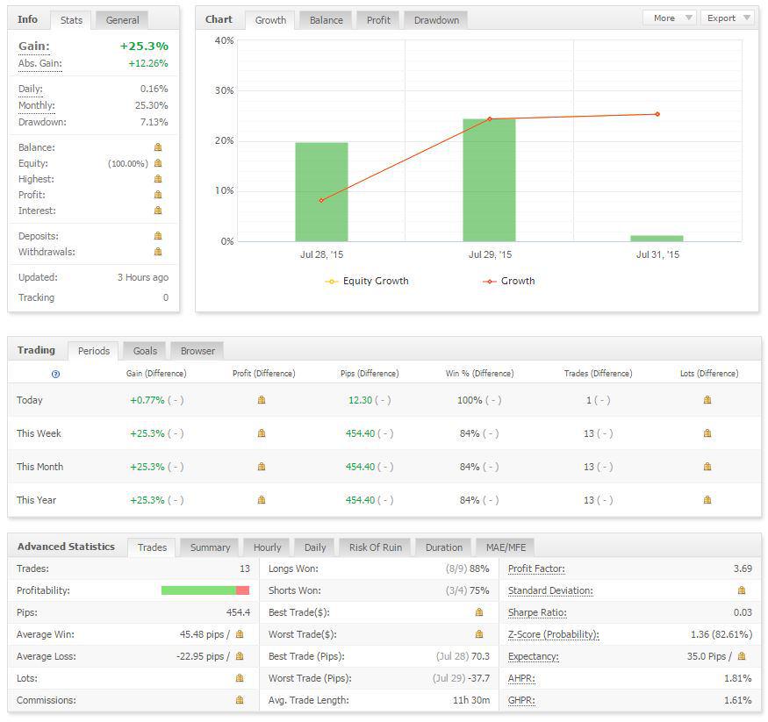Click the green Profitability bar segment
768x722 pixels.
pos(198,590)
